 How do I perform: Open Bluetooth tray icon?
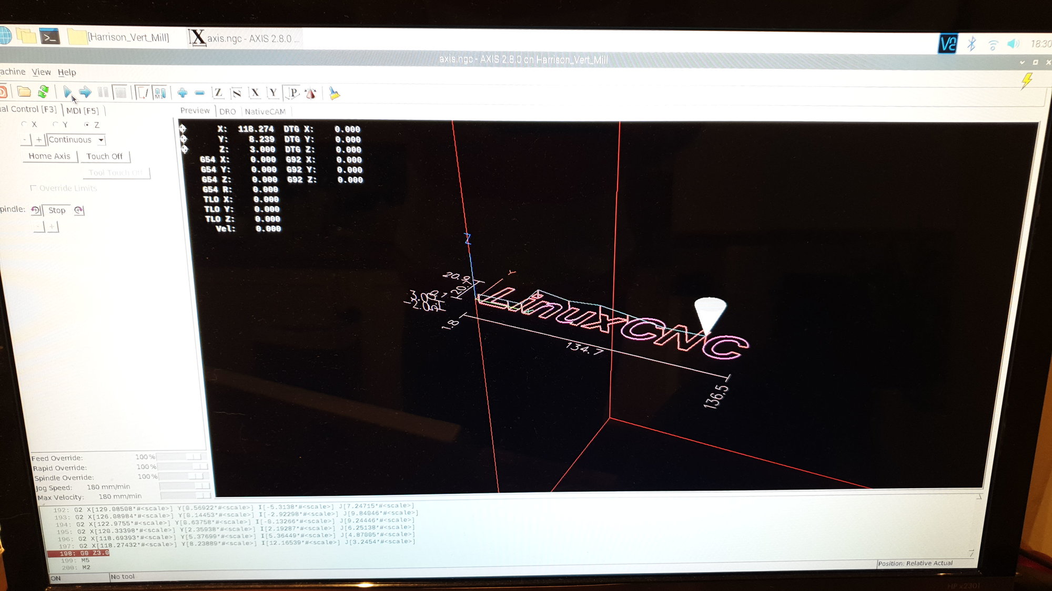[972, 44]
